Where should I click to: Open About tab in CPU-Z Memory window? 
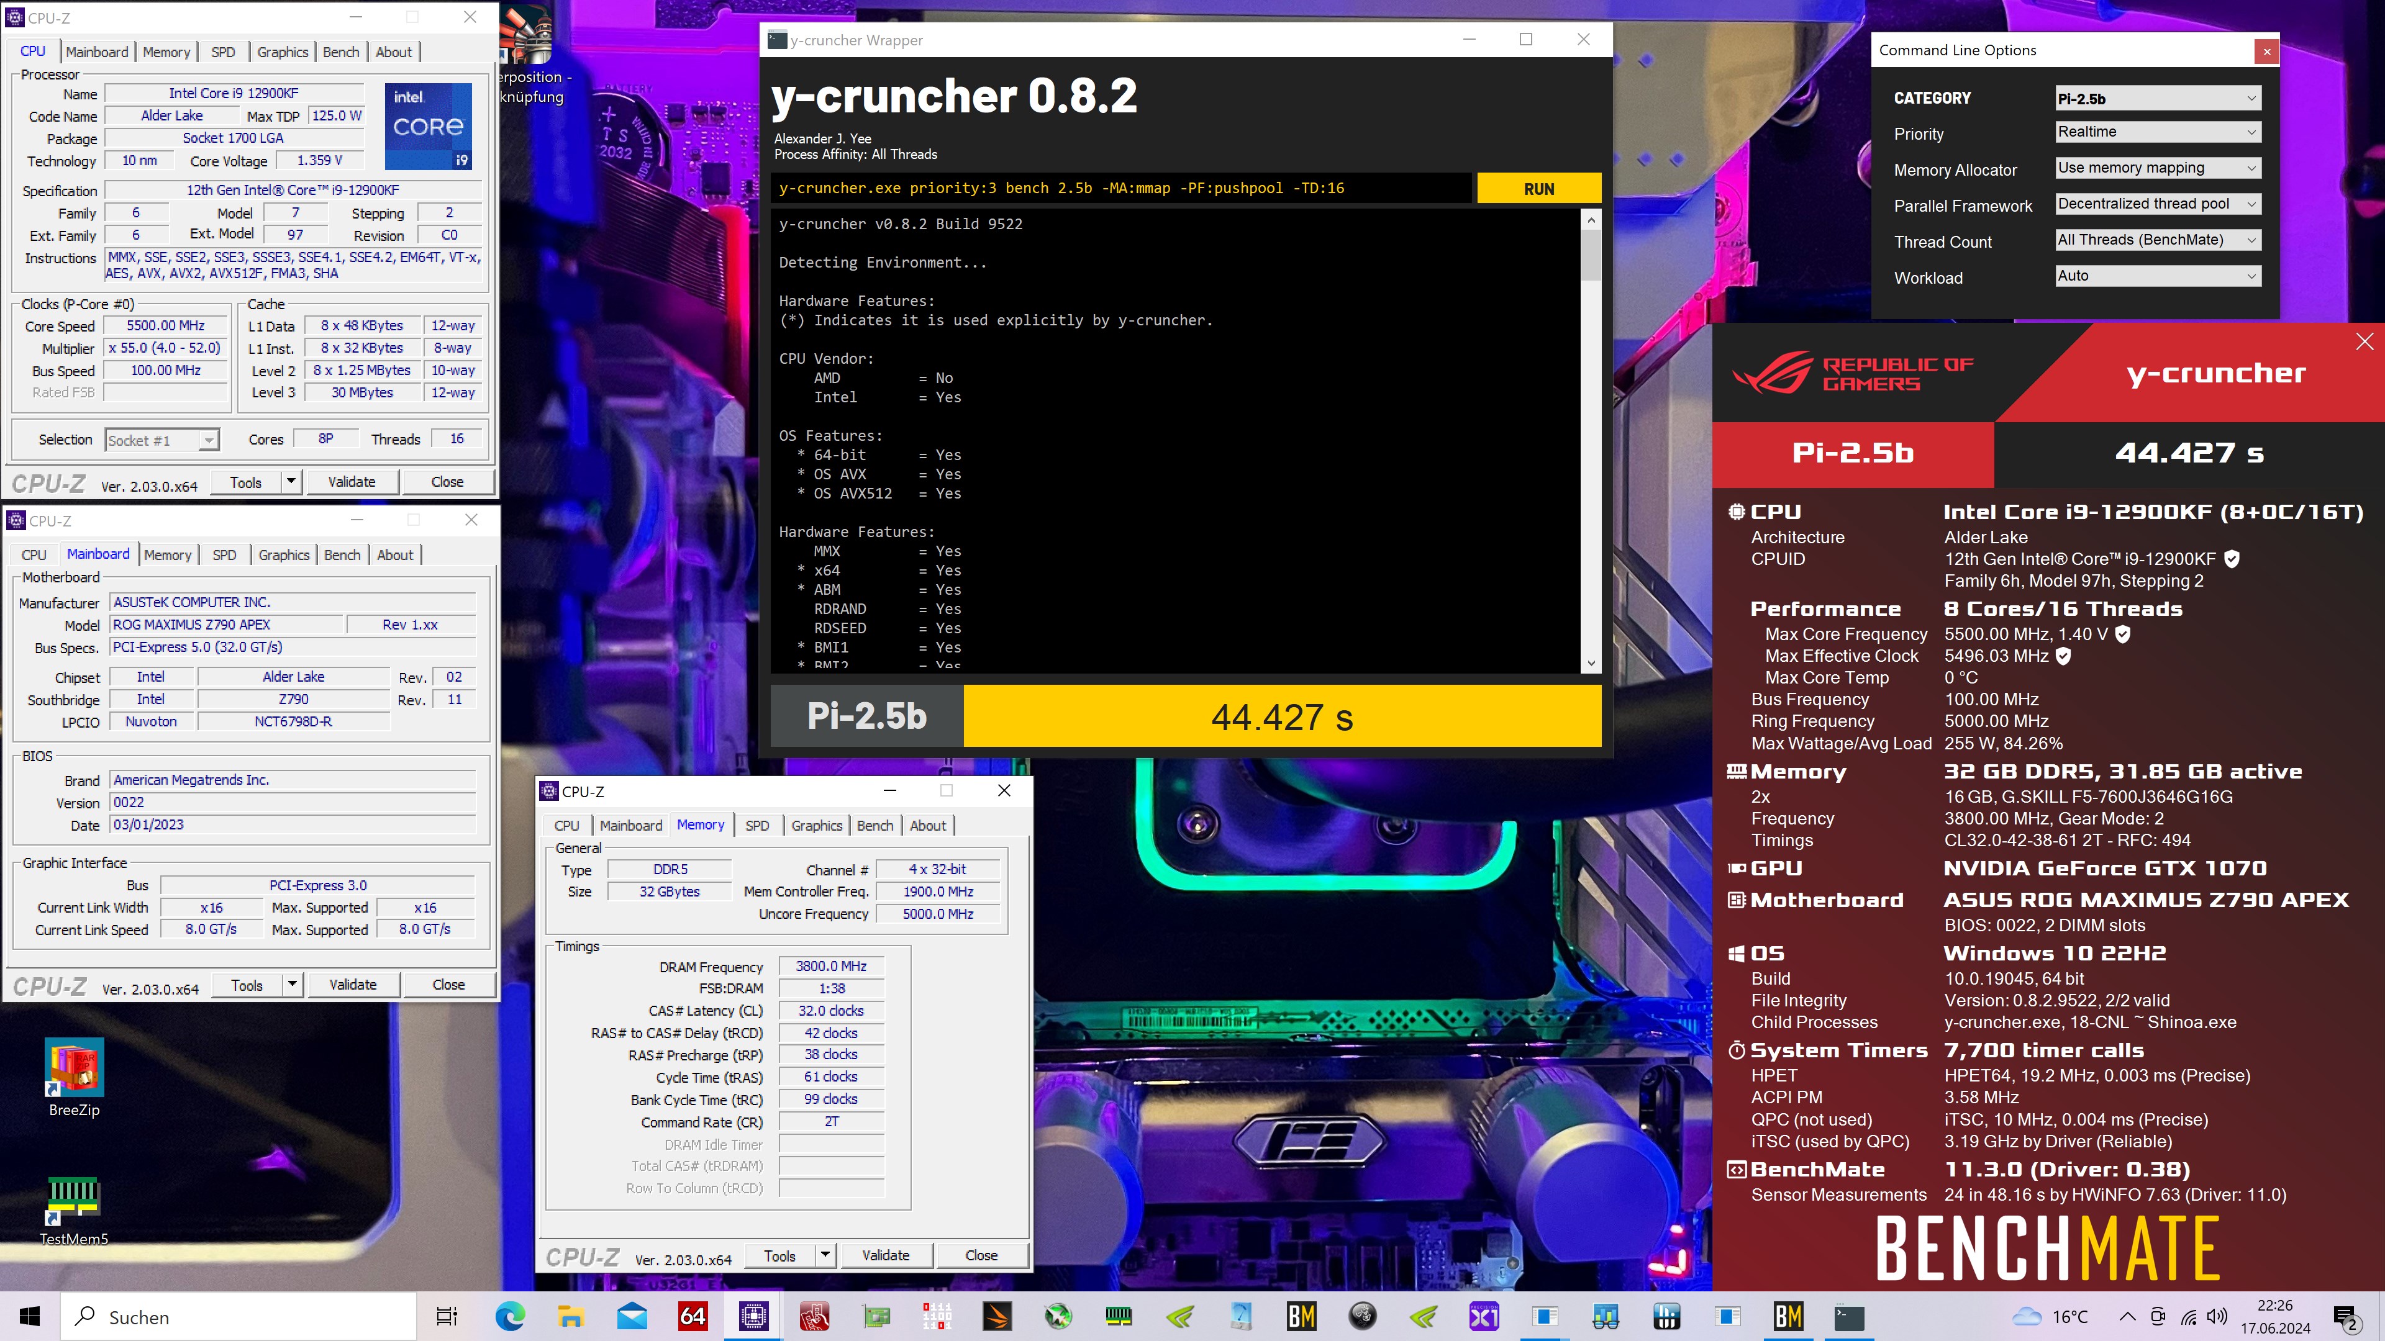[928, 826]
